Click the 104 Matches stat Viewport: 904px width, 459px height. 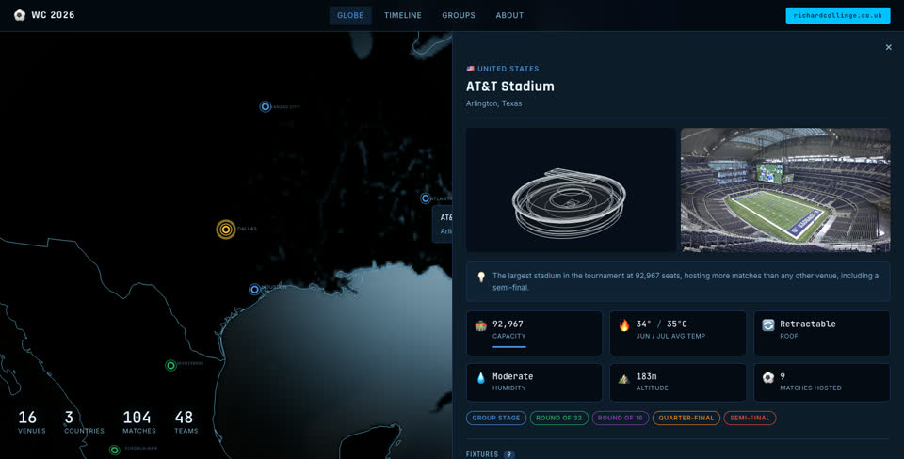tap(139, 421)
